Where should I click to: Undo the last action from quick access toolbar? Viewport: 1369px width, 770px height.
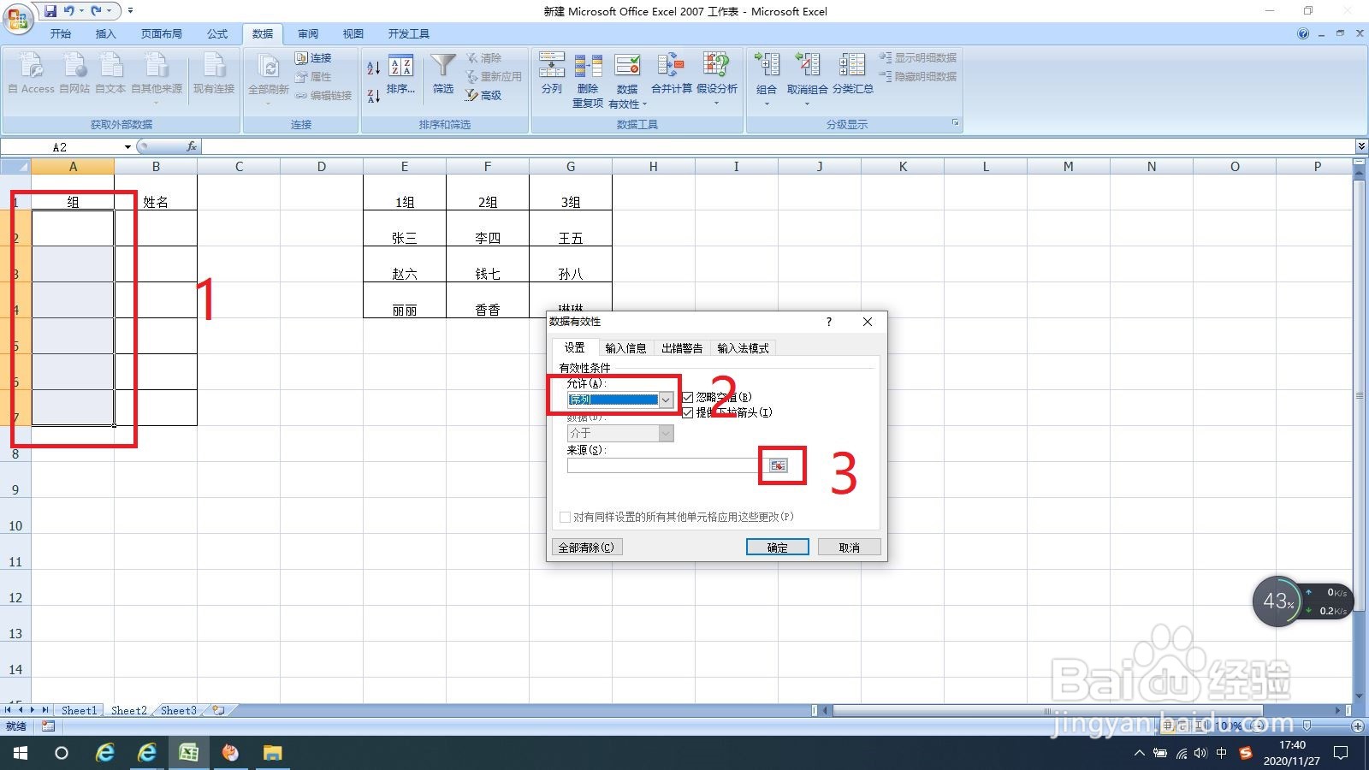tap(68, 11)
